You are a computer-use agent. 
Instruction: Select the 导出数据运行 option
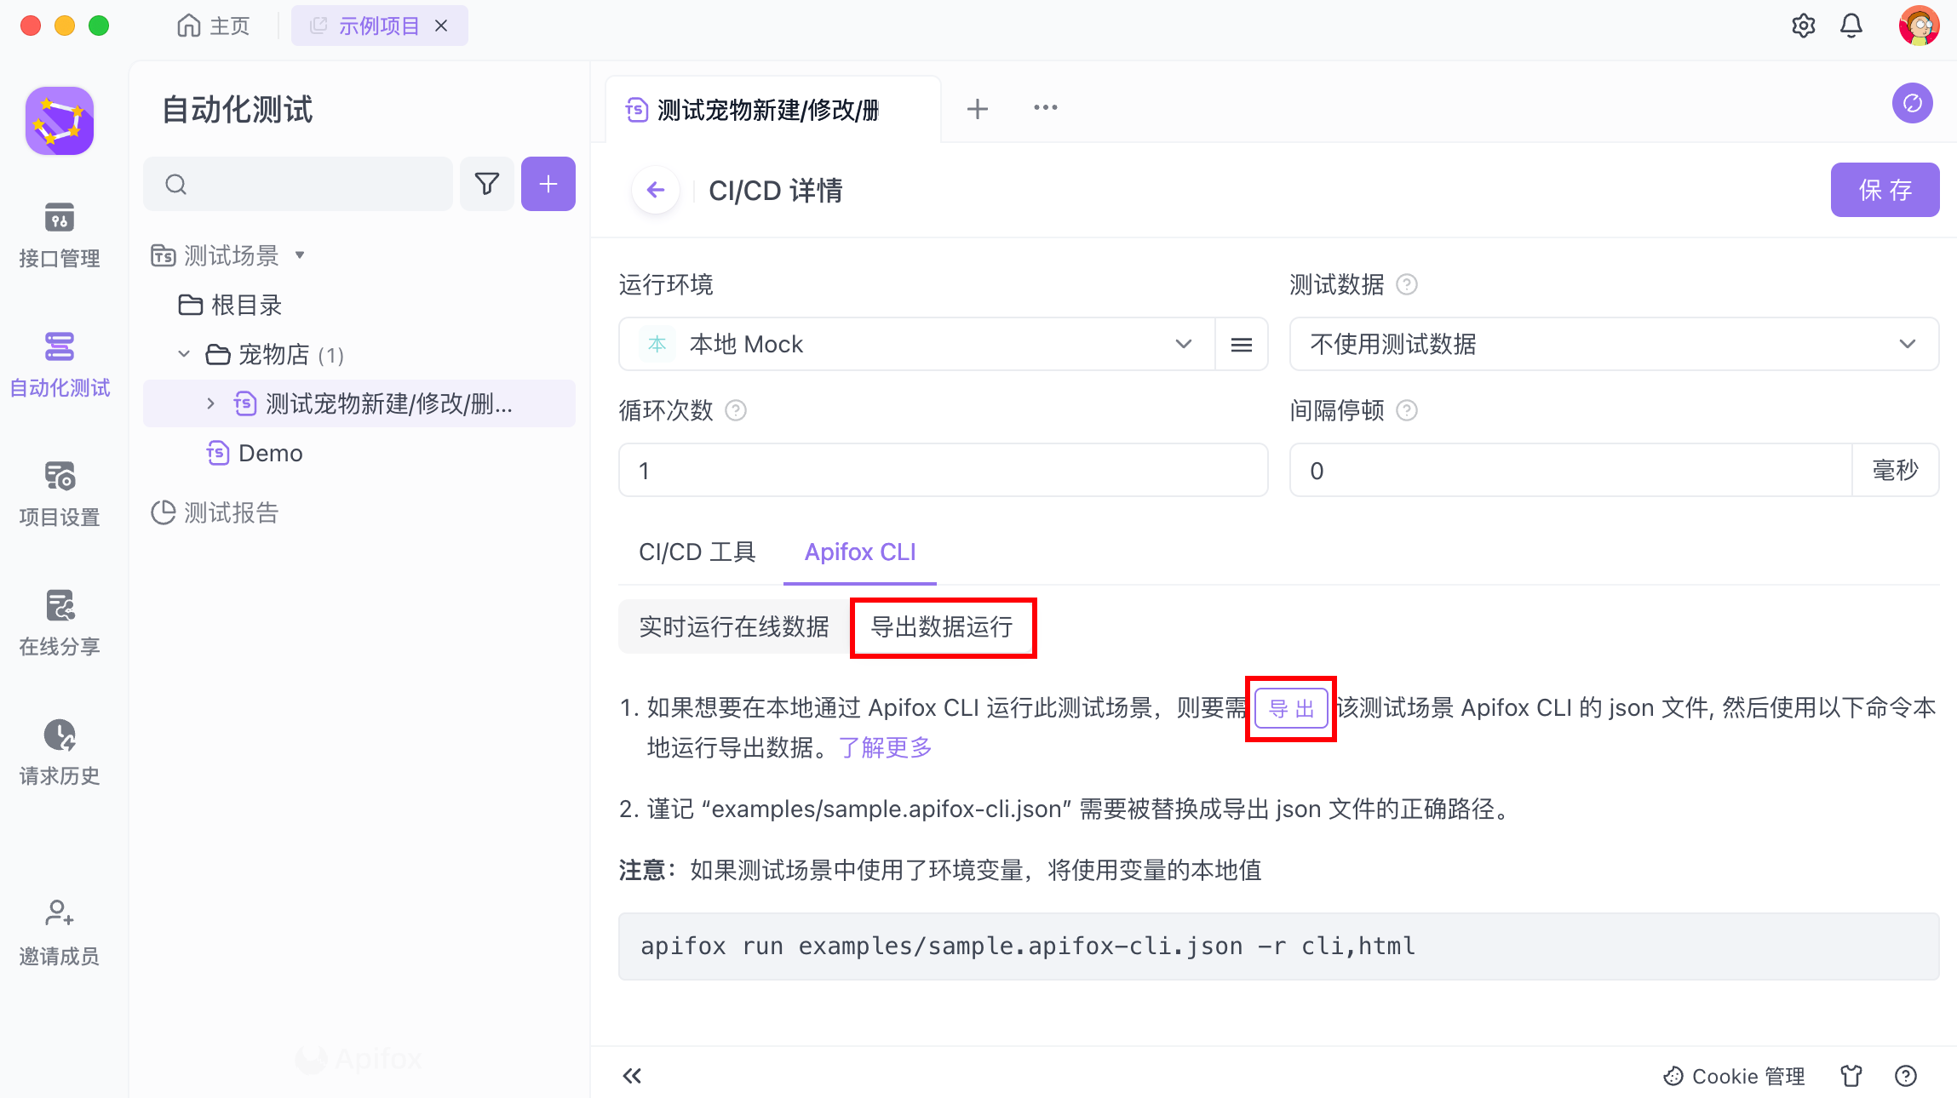click(942, 627)
